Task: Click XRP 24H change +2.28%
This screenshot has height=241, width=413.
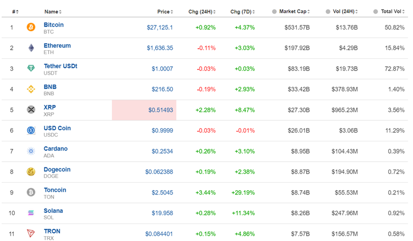Action: coord(205,110)
